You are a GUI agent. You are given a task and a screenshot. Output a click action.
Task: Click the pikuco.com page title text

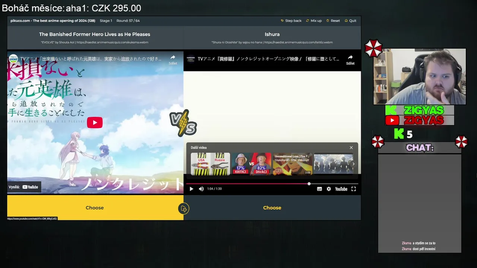click(53, 21)
